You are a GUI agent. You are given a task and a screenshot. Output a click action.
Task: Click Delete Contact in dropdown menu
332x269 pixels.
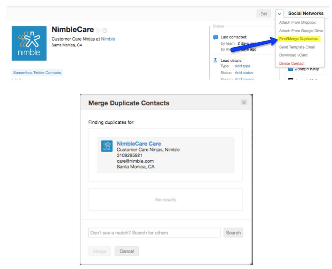click(291, 63)
